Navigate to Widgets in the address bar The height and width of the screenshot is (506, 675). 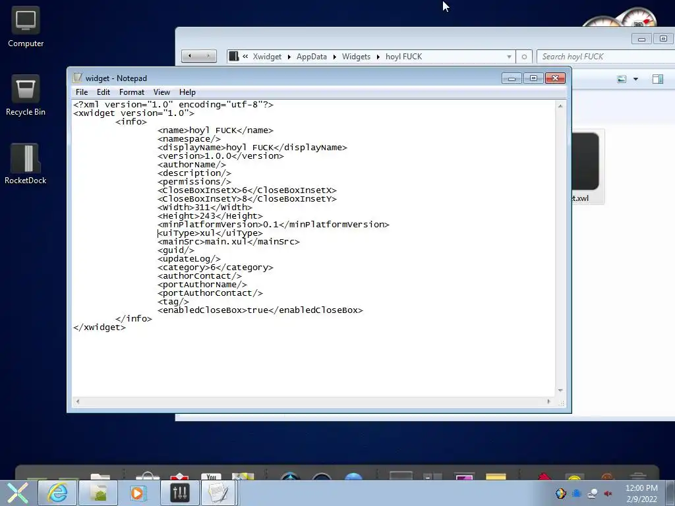(356, 57)
